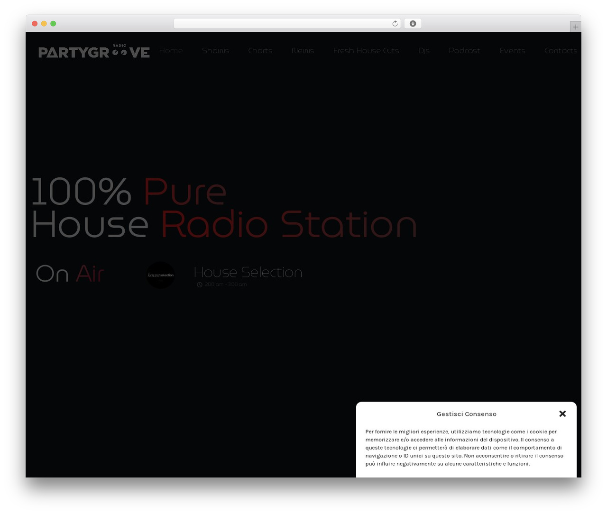Screen dimensions: 607x514
Task: Click the green fullscreen window button
Action: (53, 24)
